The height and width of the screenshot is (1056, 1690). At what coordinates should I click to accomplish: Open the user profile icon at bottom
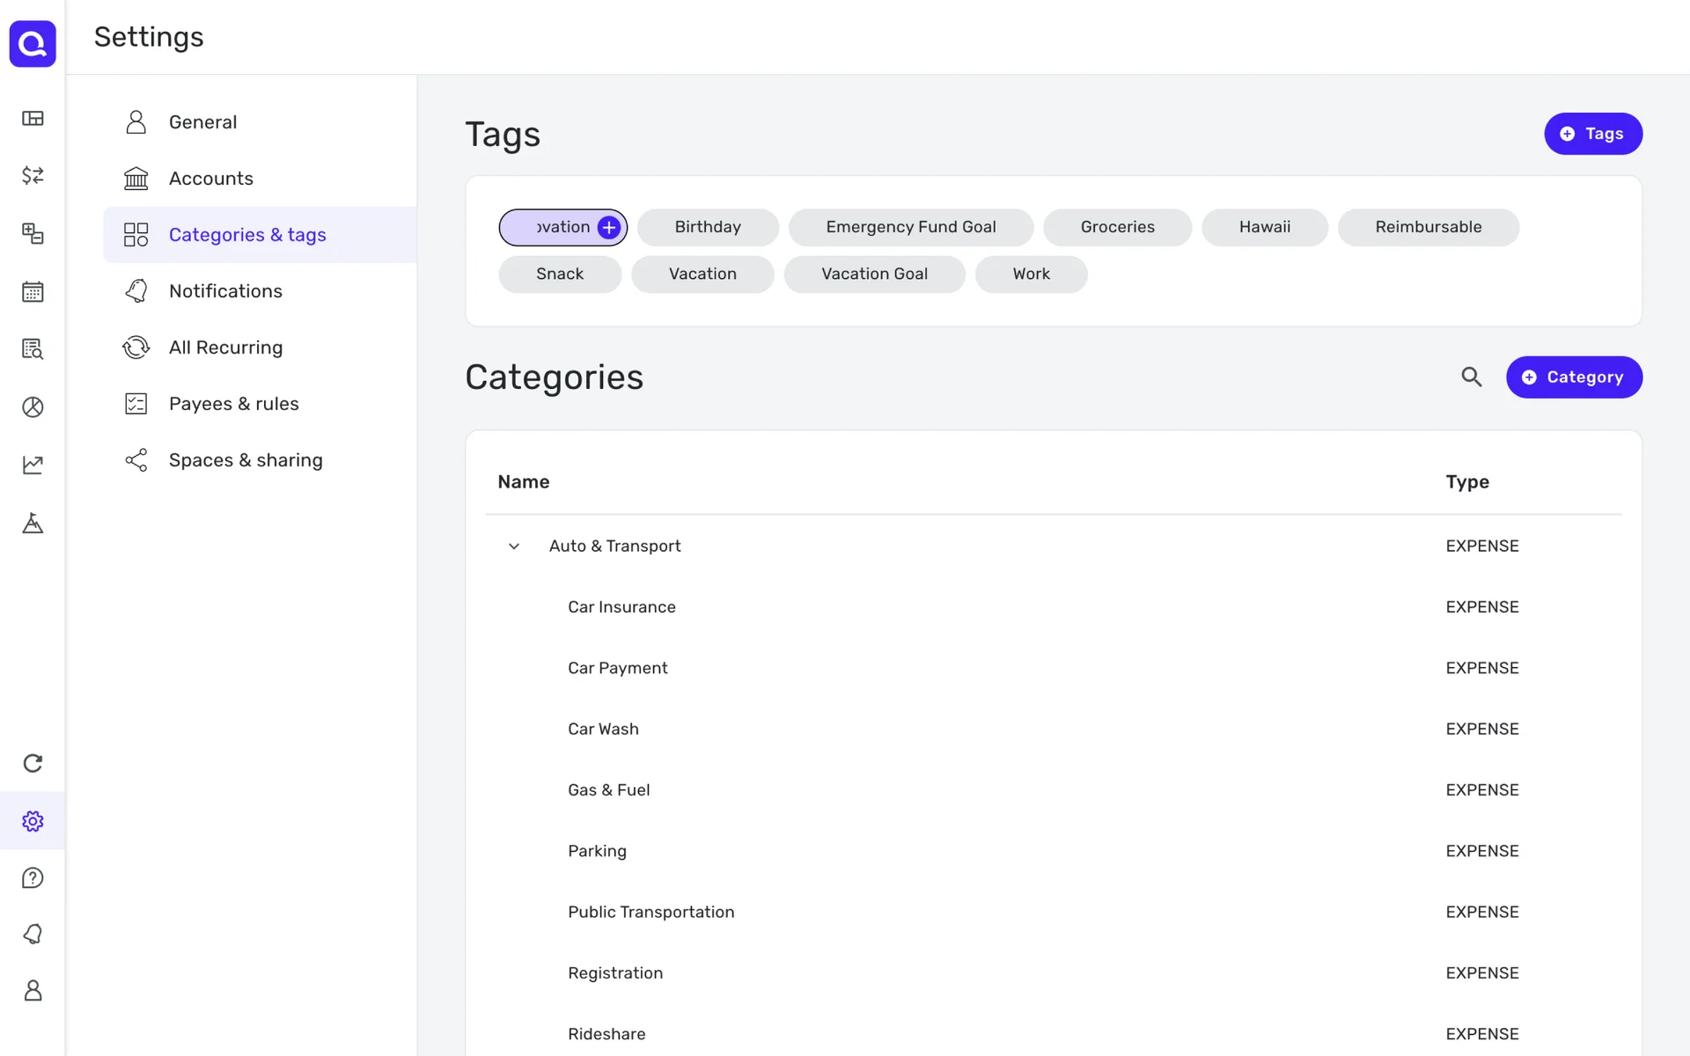[33, 991]
